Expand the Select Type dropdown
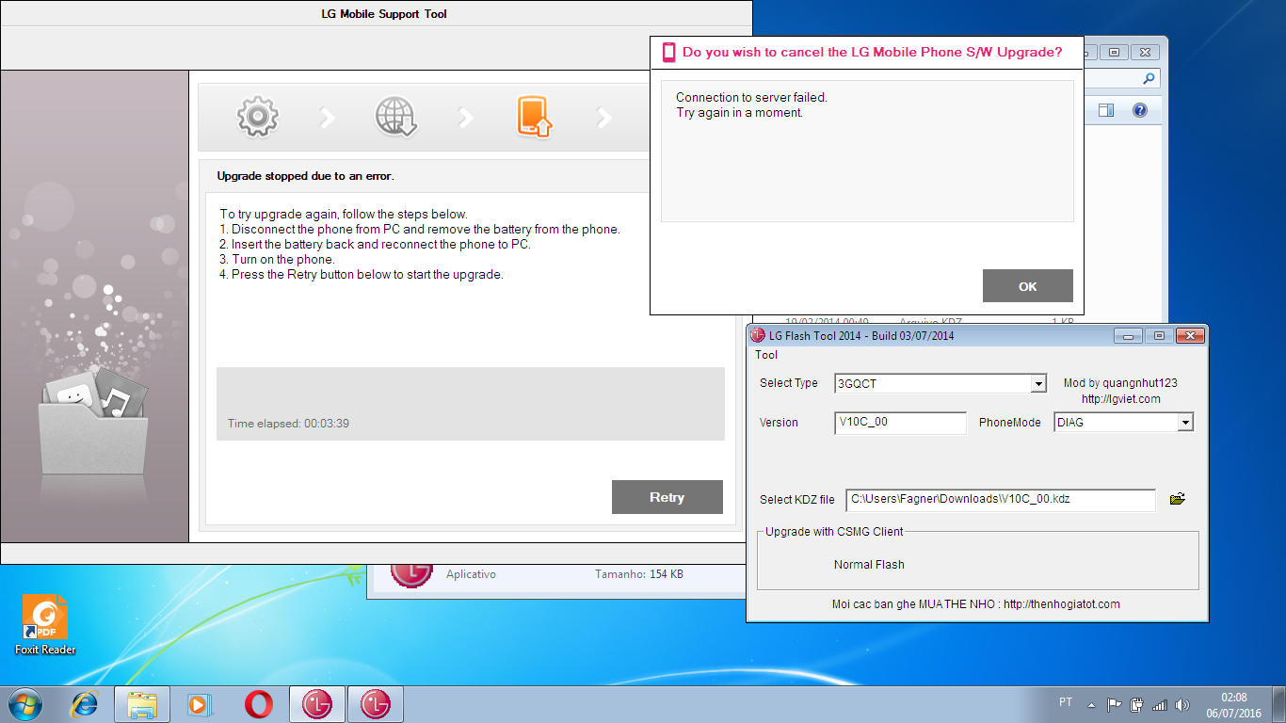Image resolution: width=1286 pixels, height=723 pixels. tap(1038, 383)
